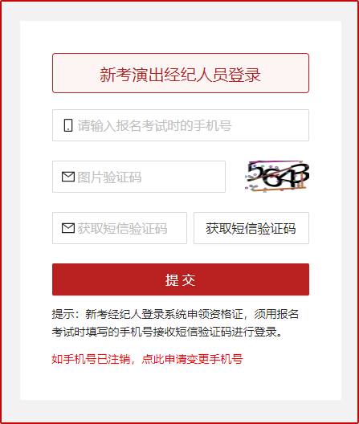Click the 提交 label text on red bar
359x424 pixels.
point(180,280)
